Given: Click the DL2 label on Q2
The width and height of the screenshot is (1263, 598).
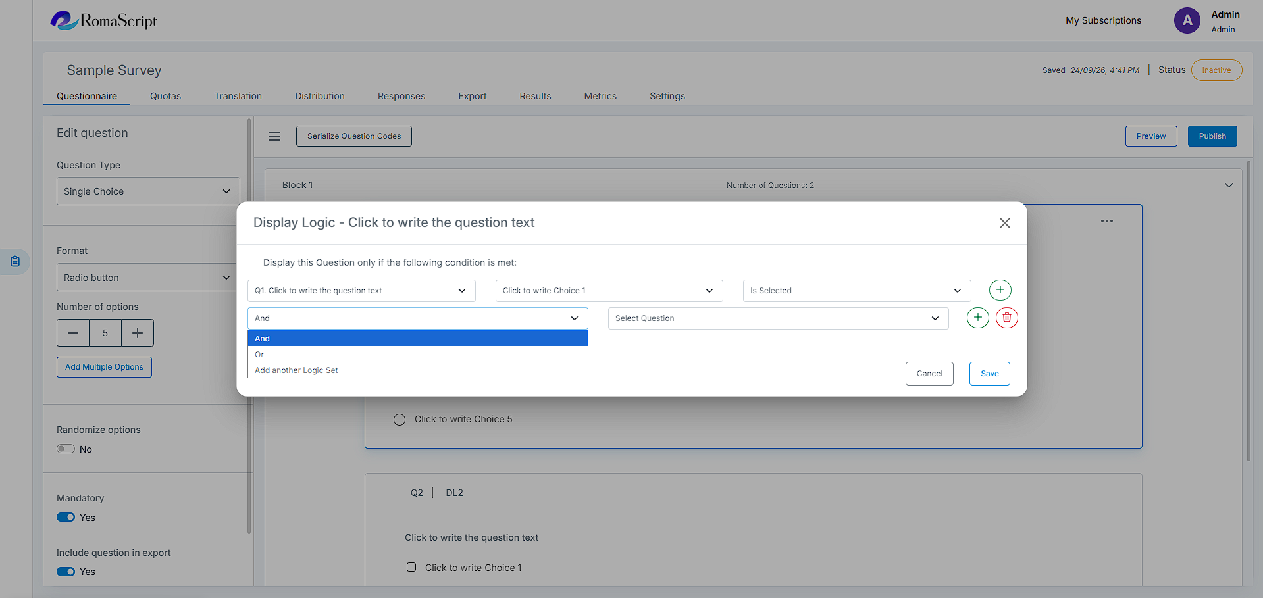Looking at the screenshot, I should (454, 493).
